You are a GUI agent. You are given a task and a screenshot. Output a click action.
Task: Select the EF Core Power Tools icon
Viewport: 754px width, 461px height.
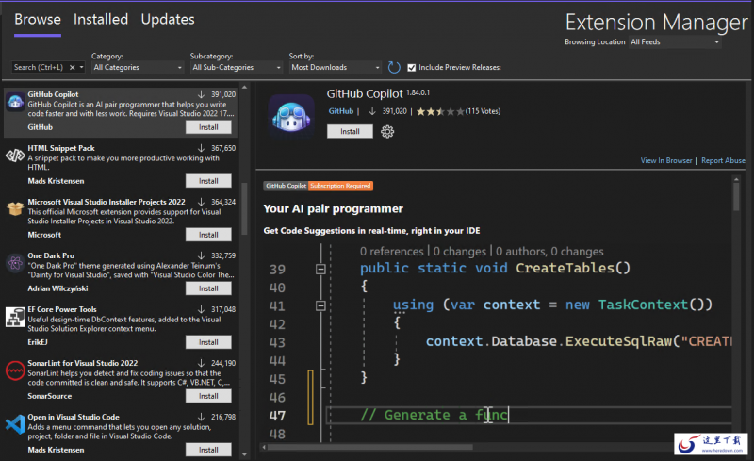coord(15,317)
